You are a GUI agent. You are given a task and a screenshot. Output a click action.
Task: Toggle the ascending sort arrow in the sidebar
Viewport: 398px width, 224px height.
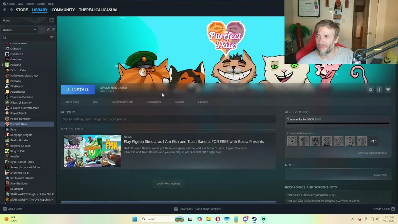pos(42,30)
